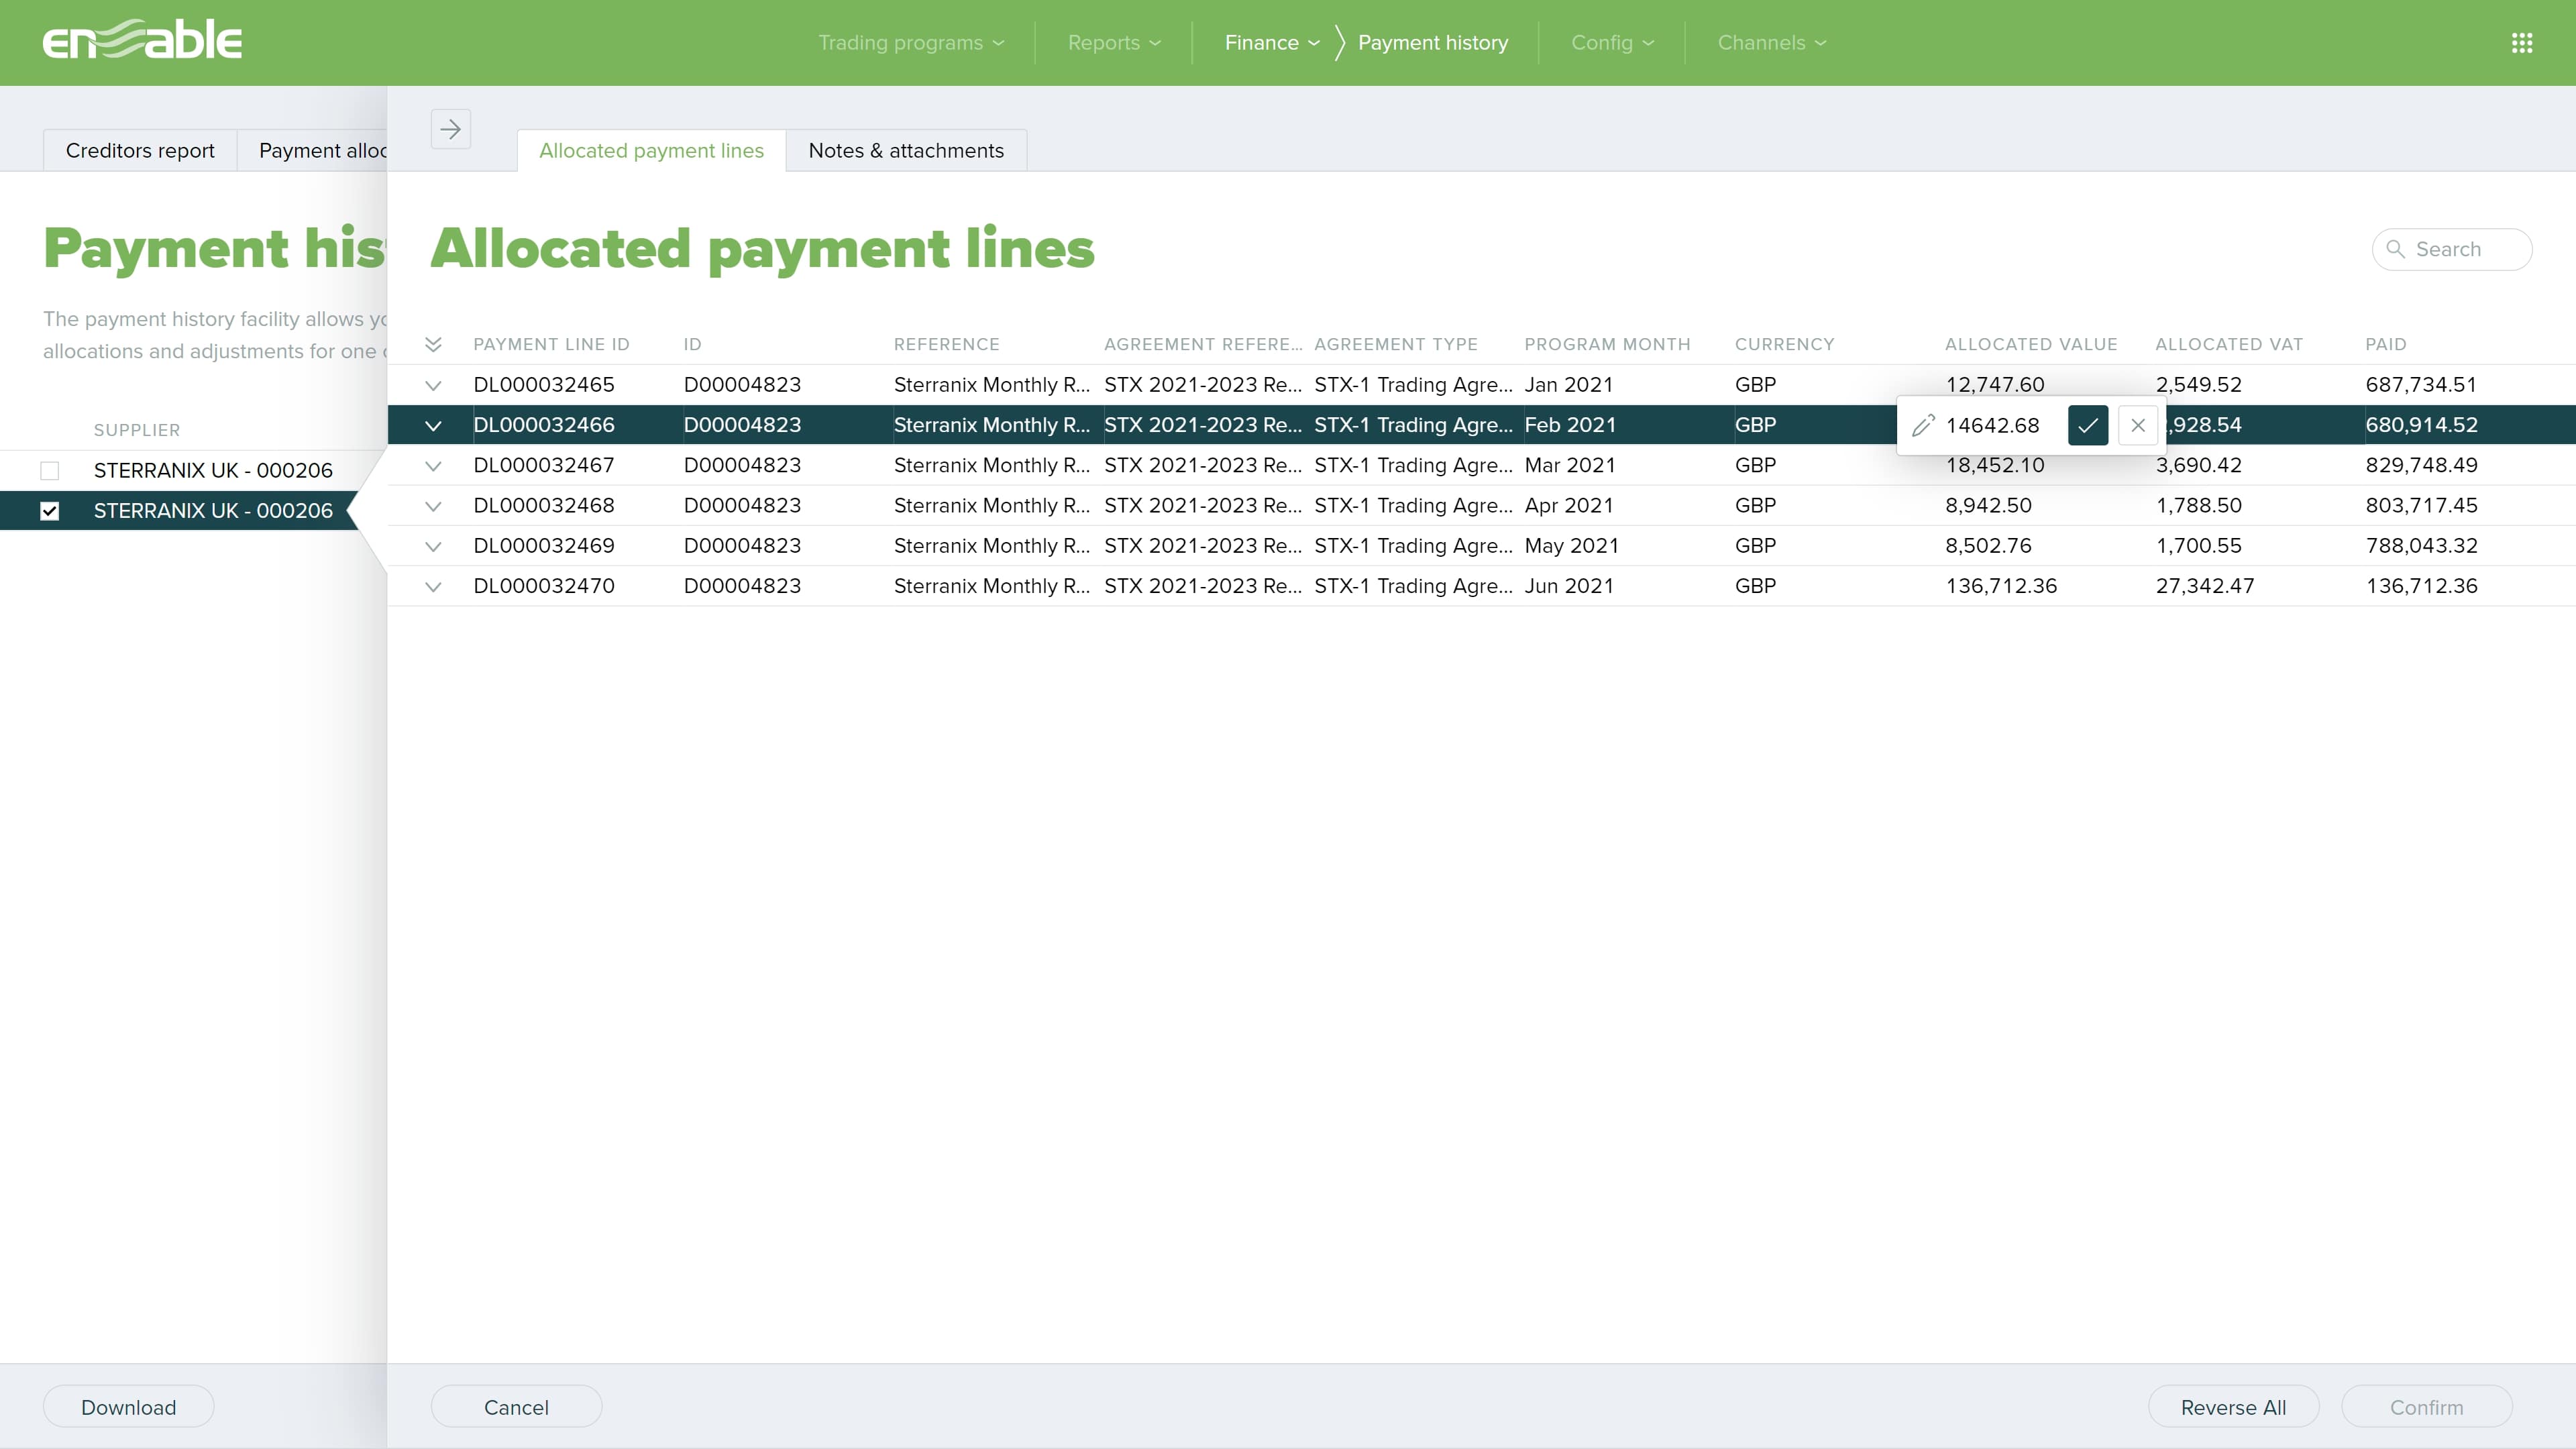
Task: Click the Reverse All button
Action: click(2232, 1407)
